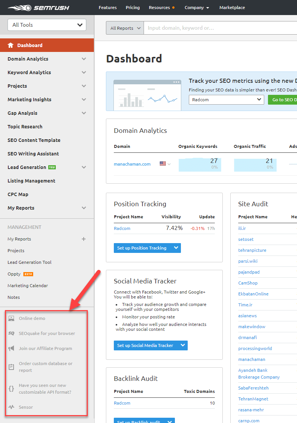The height and width of the screenshot is (423, 297).
Task: Click the plus icon beside My Reports
Action: 84,239
